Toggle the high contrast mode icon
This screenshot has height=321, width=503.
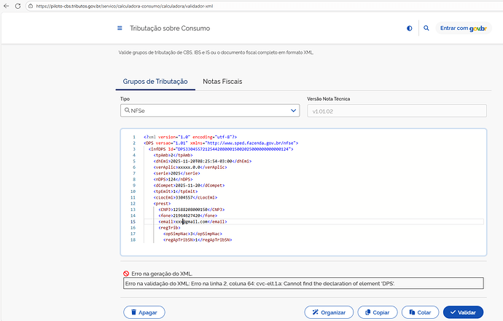pyautogui.click(x=409, y=28)
